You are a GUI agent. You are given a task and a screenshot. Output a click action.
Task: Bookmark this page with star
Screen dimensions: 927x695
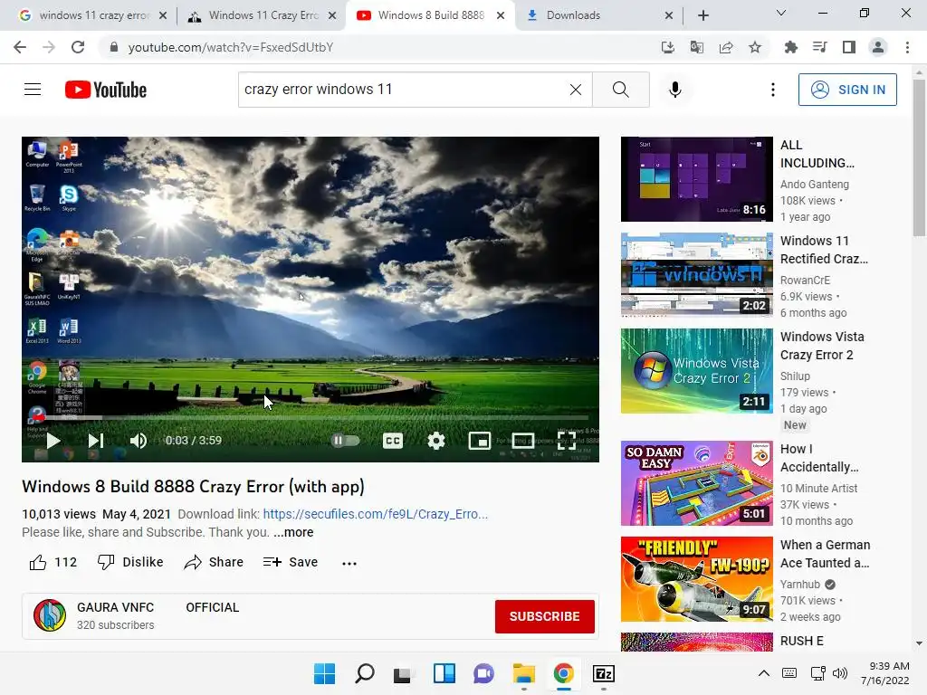tap(755, 47)
